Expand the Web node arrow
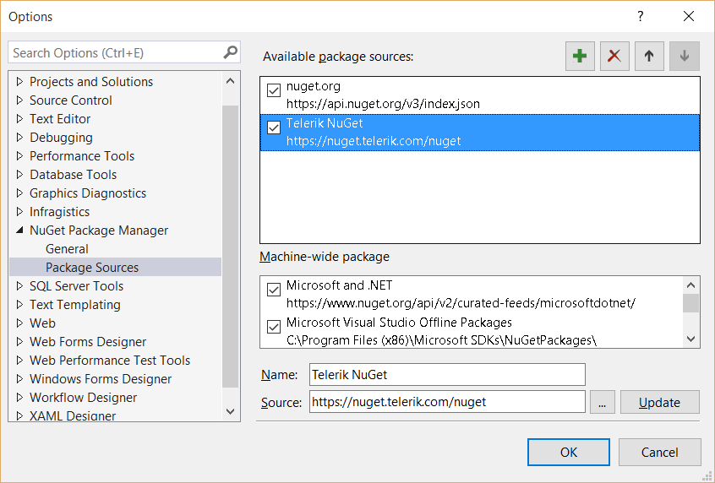715x483 pixels. (19, 323)
